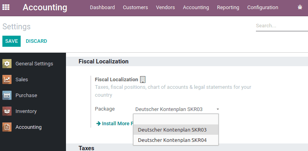
Task: Focus the settings Search field
Action: 282,26
